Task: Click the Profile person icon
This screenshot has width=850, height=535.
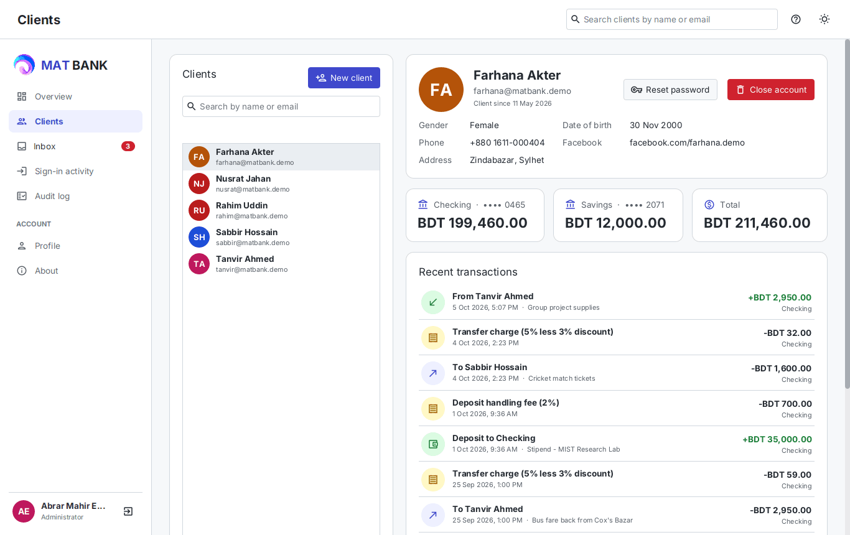Action: 22,246
